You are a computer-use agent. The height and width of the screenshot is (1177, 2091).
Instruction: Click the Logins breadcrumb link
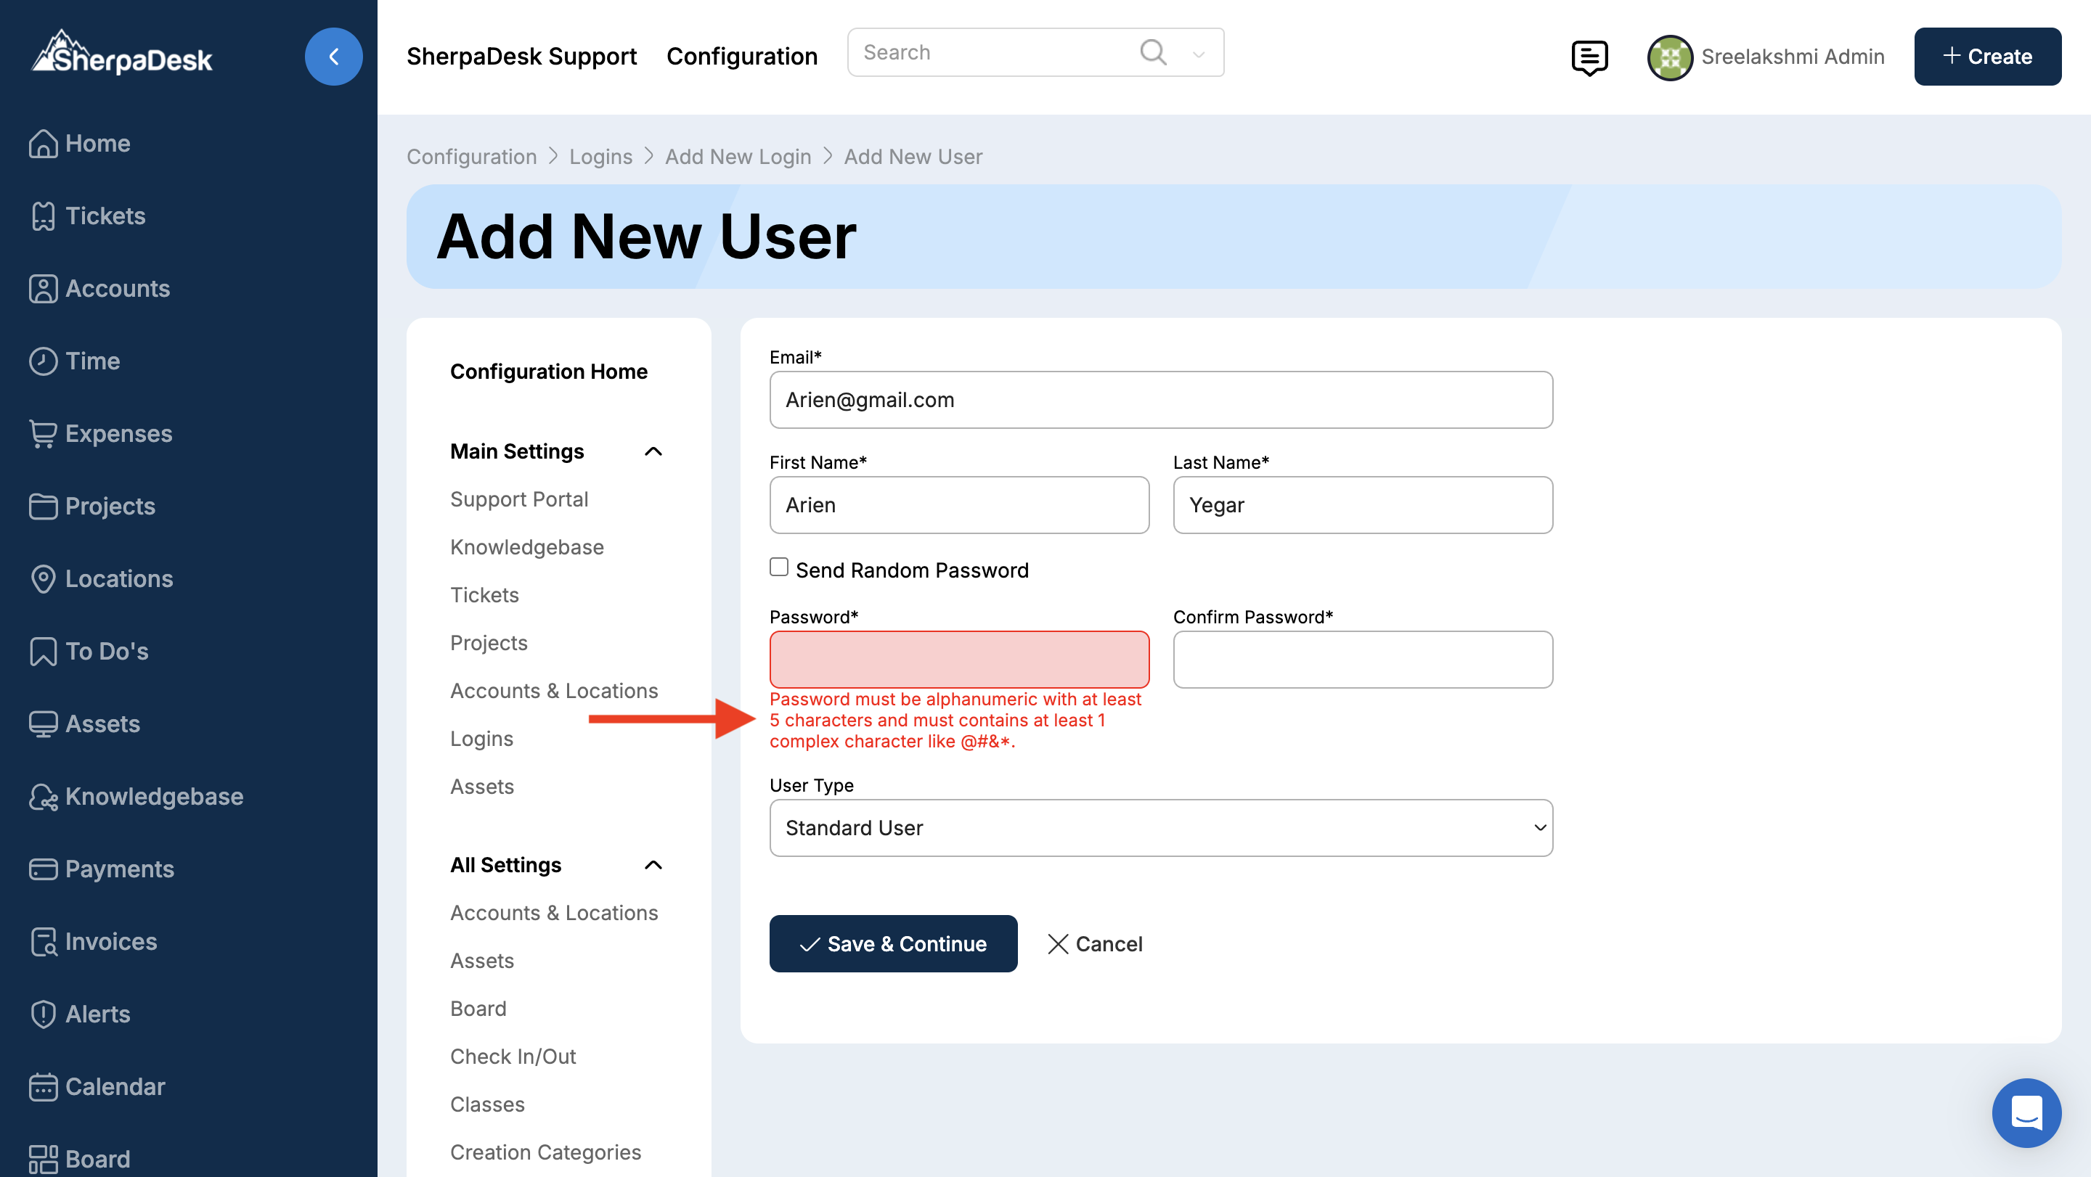(x=600, y=157)
